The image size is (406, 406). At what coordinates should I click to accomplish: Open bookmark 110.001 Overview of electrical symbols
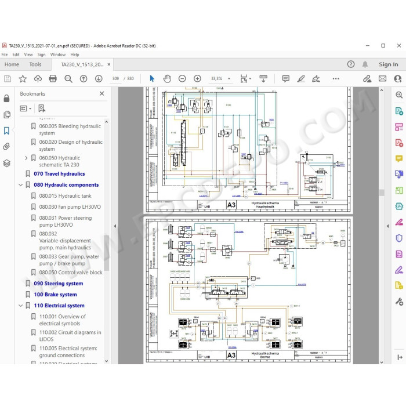click(x=63, y=320)
